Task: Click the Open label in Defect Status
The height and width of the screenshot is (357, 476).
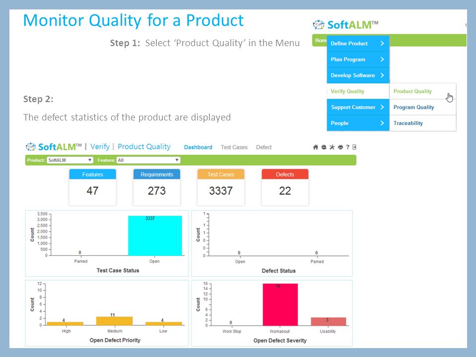Action: pos(240,261)
